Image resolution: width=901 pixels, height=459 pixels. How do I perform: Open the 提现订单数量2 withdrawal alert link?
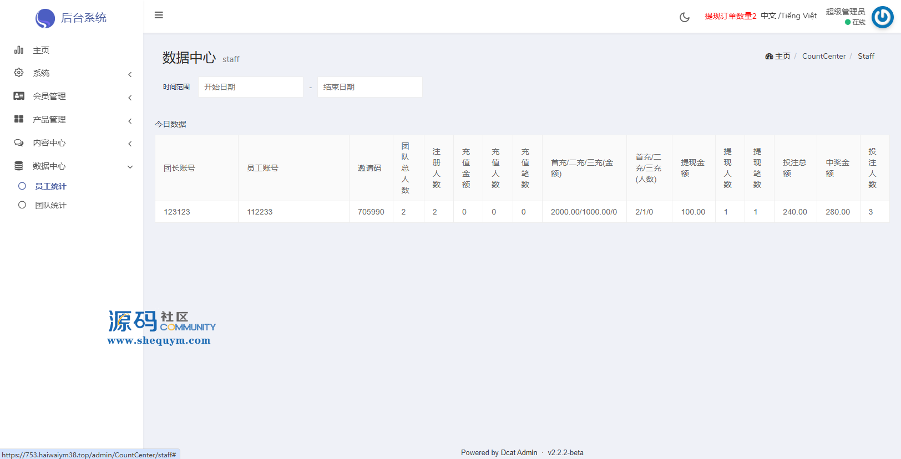click(731, 16)
